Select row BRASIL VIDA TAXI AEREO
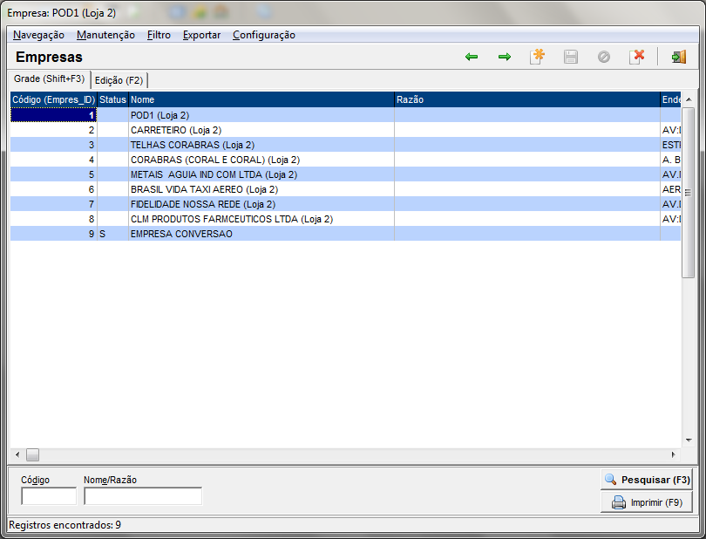 (345, 189)
